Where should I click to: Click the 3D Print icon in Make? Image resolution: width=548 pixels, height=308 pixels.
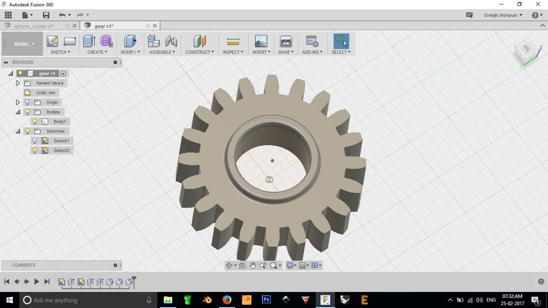(286, 41)
